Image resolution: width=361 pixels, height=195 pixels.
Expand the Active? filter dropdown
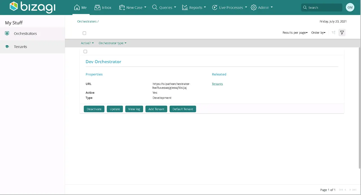(87, 43)
